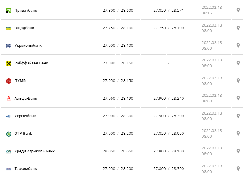Open the Приватбанк bank link

coord(26,11)
